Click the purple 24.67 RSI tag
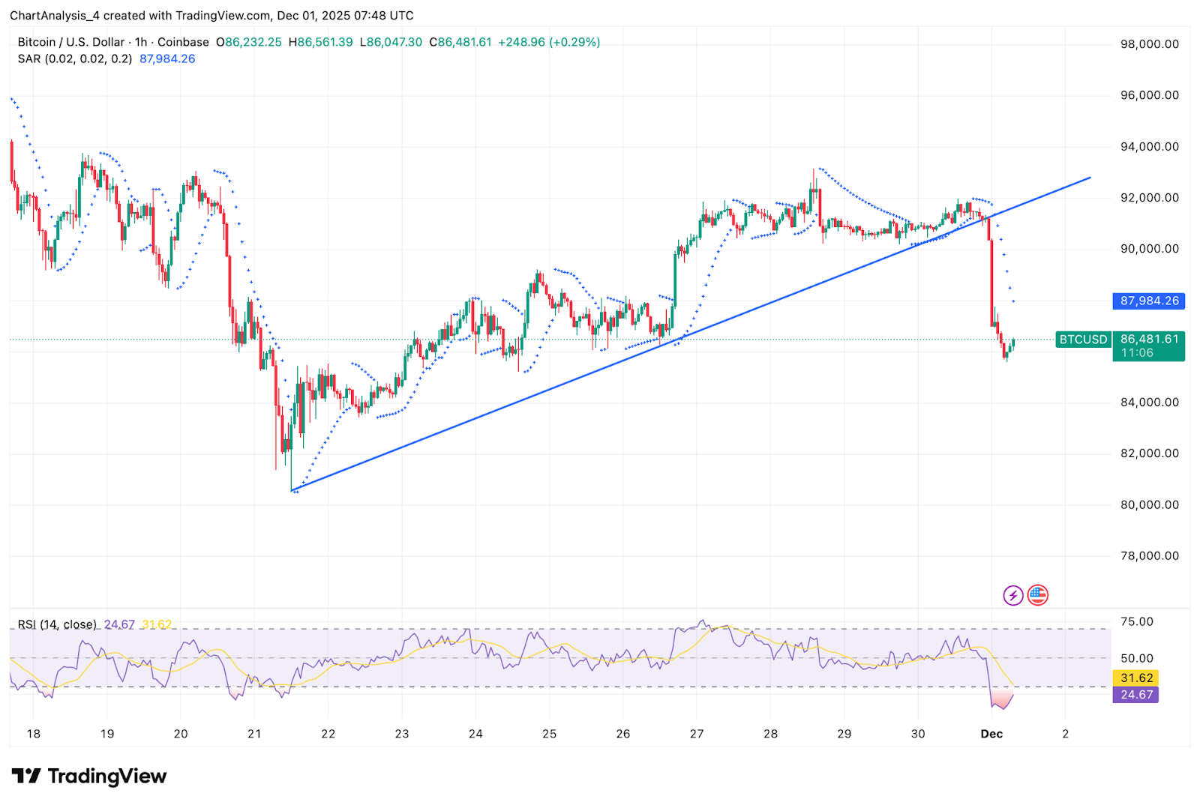1200x805 pixels. [1135, 696]
